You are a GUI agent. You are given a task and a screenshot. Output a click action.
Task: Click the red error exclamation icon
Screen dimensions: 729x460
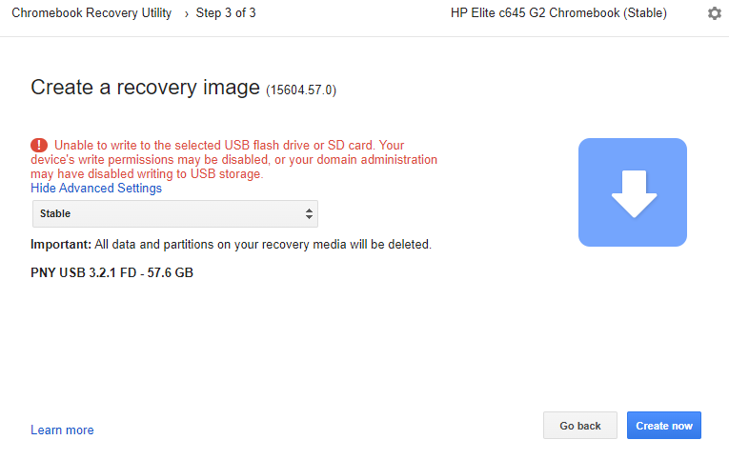click(x=39, y=146)
